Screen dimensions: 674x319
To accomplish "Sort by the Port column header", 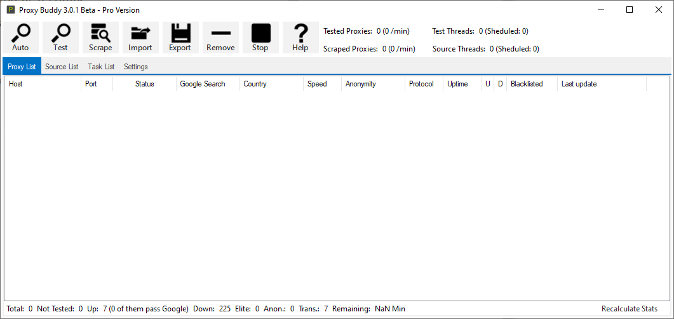I will coord(97,84).
